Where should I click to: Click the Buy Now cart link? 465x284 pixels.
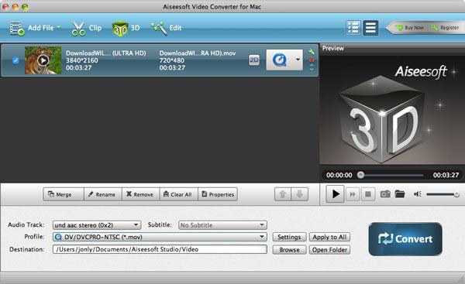click(x=411, y=28)
